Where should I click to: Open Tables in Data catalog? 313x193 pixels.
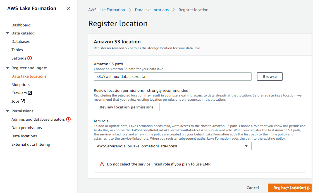[17, 50]
